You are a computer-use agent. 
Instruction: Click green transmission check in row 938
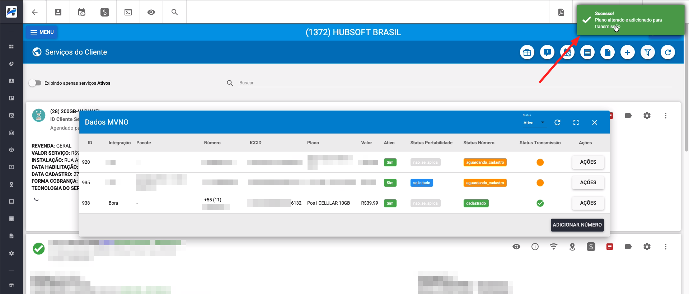point(540,203)
